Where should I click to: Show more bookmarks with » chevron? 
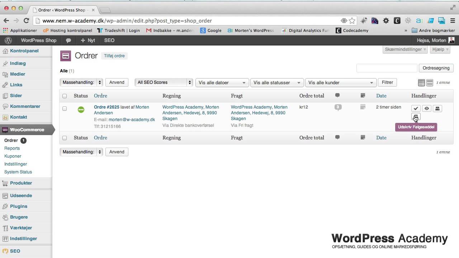click(406, 30)
